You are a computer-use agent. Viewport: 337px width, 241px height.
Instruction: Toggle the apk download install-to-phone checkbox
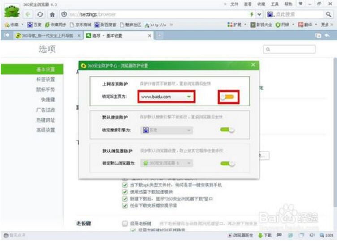point(125,185)
